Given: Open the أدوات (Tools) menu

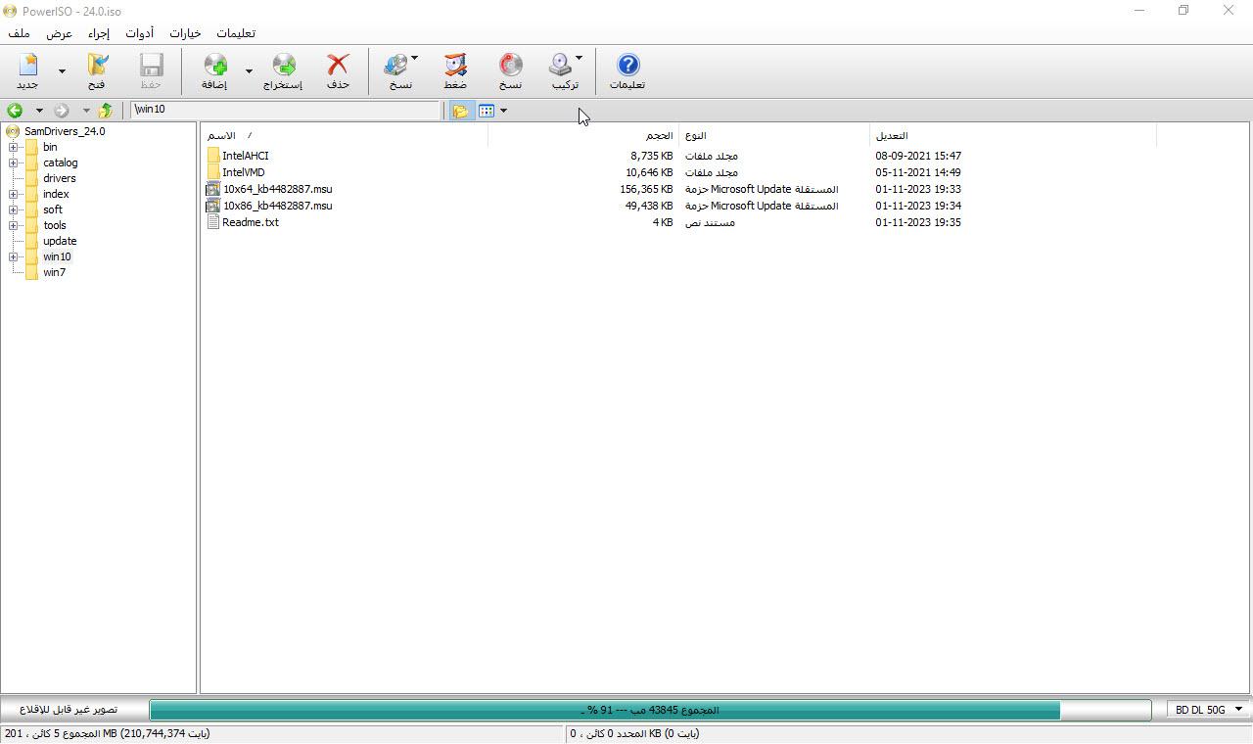Looking at the screenshot, I should pos(139,33).
